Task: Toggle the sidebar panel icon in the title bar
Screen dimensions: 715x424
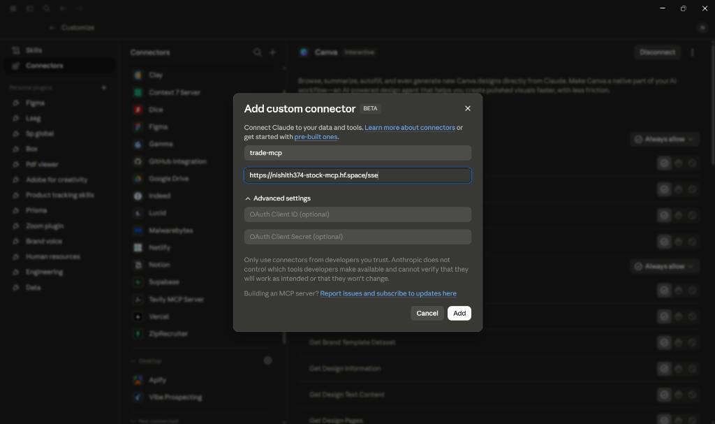Action: point(29,8)
